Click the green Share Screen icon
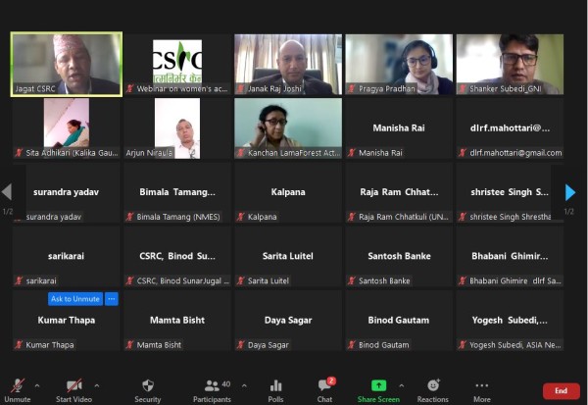 point(378,385)
